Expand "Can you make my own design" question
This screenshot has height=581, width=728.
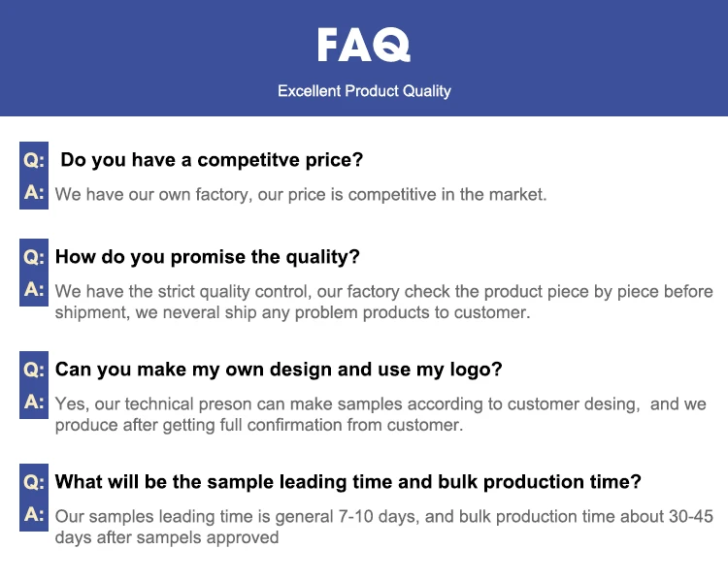pos(279,370)
